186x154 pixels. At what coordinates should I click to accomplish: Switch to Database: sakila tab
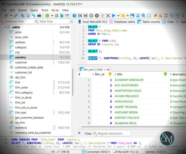[122, 22]
